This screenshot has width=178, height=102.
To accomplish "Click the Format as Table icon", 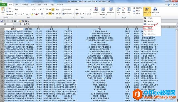I will (103, 9).
